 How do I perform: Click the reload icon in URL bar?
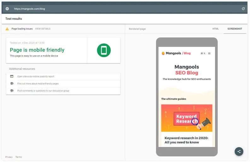pos(243,9)
